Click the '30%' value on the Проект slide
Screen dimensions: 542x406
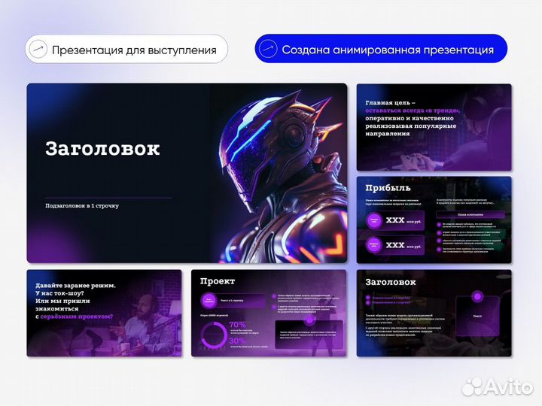(237, 341)
